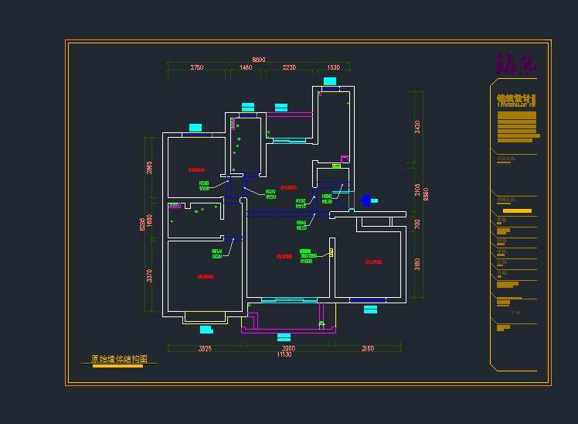
Task: Select the 3420 dimension on right side
Action: [418, 127]
